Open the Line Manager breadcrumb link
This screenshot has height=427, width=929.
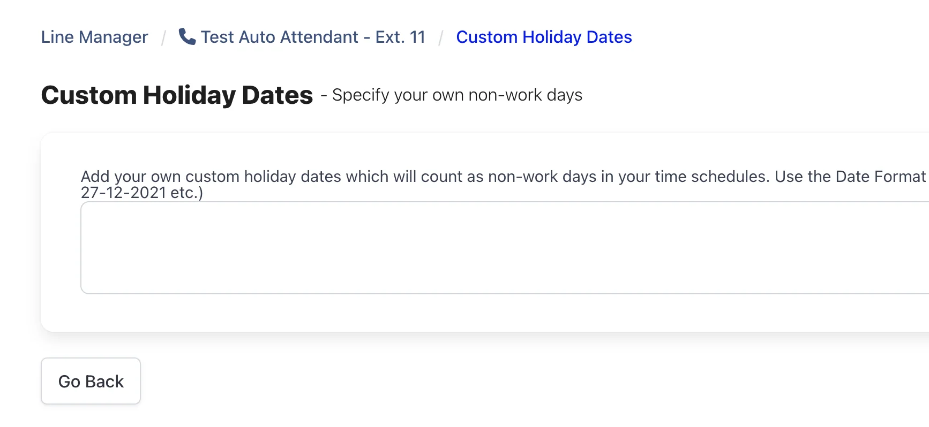94,37
